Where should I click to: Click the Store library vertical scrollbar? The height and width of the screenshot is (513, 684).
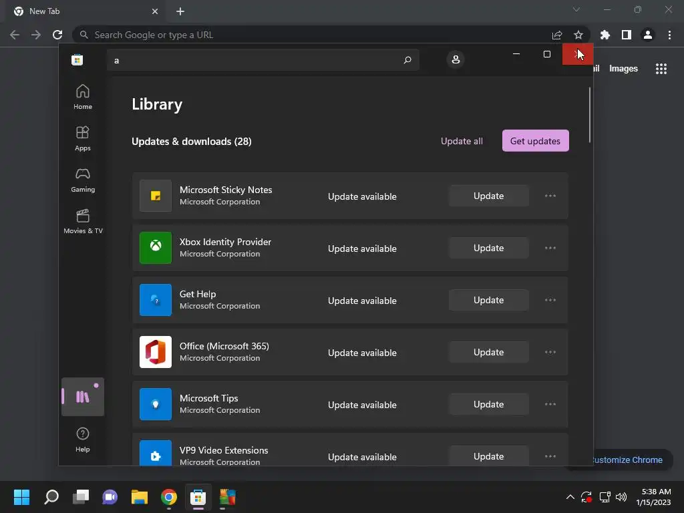tap(590, 115)
